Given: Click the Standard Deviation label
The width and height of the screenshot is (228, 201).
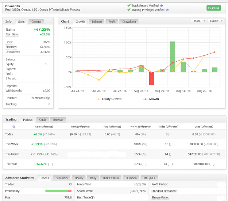Looking at the screenshot, I should 164,191.
